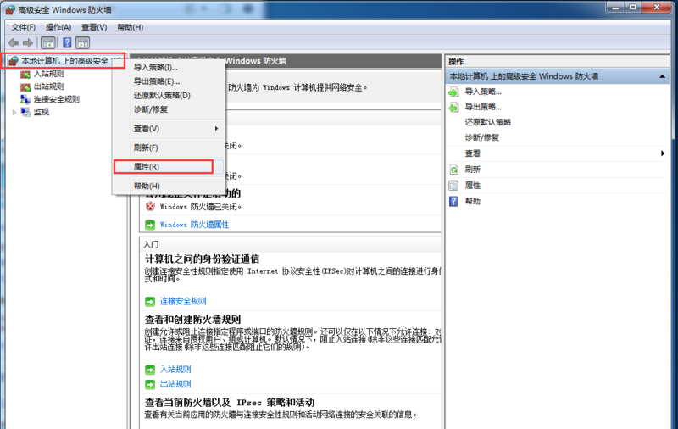Viewport: 678px width, 429px height.
Task: Click the blue Help question-mark toolbar icon
Action: (67, 42)
